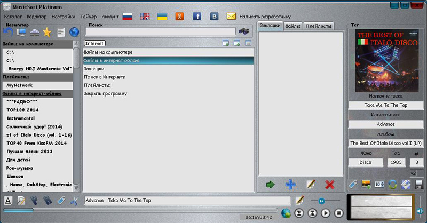
Task: Click the mail envelope icon
Action: (x=231, y=17)
